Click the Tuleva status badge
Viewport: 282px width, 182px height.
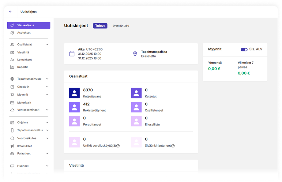(100, 26)
